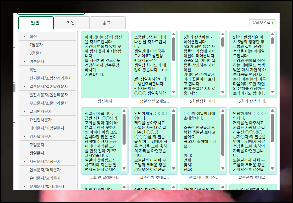Click the 칠순잔치 초대글.. caption
This screenshot has width=293, height=203.
pos(154,178)
